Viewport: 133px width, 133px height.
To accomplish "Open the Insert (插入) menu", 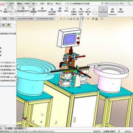I will 35,4.
